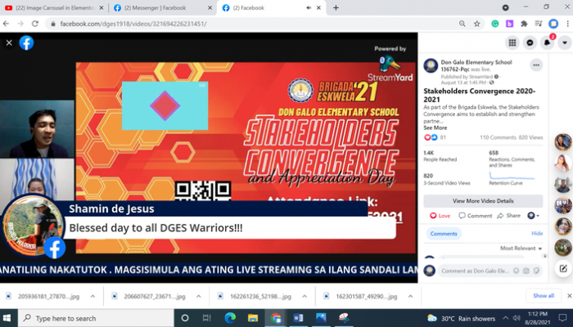The width and height of the screenshot is (573, 327).
Task: Open the Windows Start menu
Action: (7, 318)
